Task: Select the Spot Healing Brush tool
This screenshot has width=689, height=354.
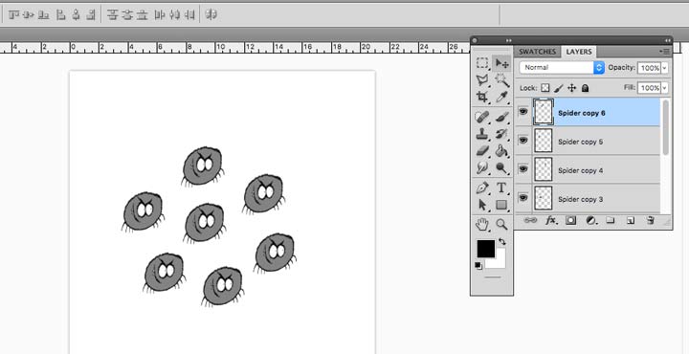Action: pyautogui.click(x=482, y=117)
